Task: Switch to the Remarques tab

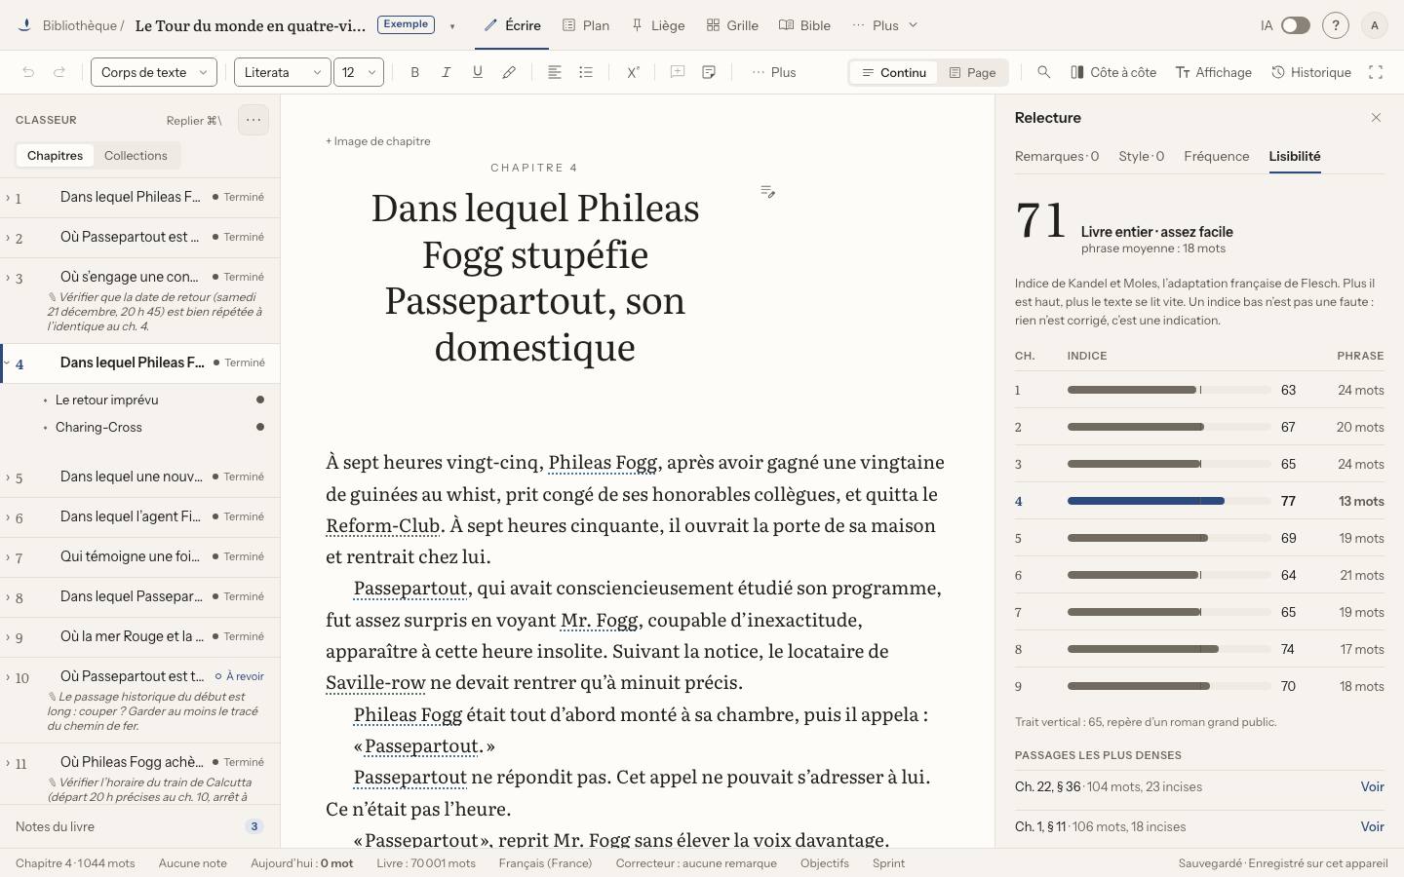Action: [x=1057, y=156]
